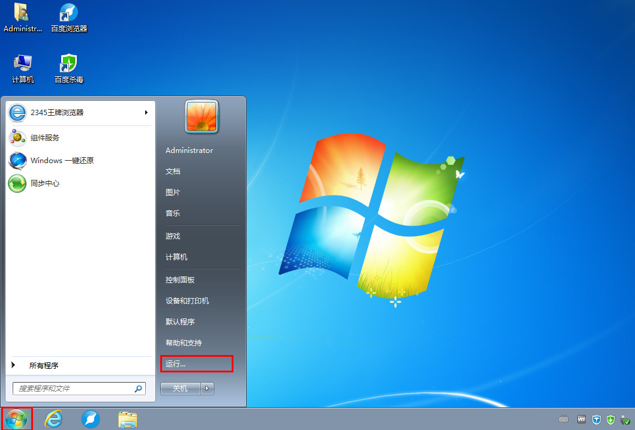The height and width of the screenshot is (430, 635).
Task: Click the Internet Explorer taskbar icon
Action: click(53, 419)
